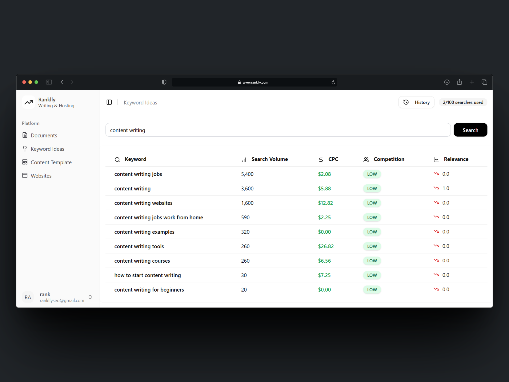Toggle the sidebar collapse control
509x382 pixels.
click(x=109, y=102)
